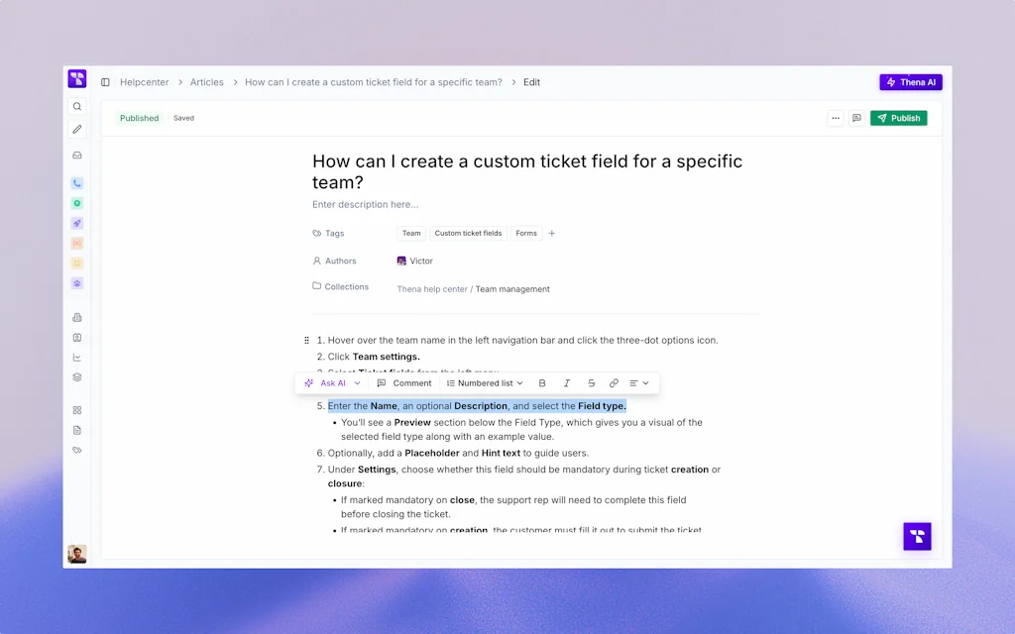Open the pencil editor icon in the sidebar

[77, 128]
